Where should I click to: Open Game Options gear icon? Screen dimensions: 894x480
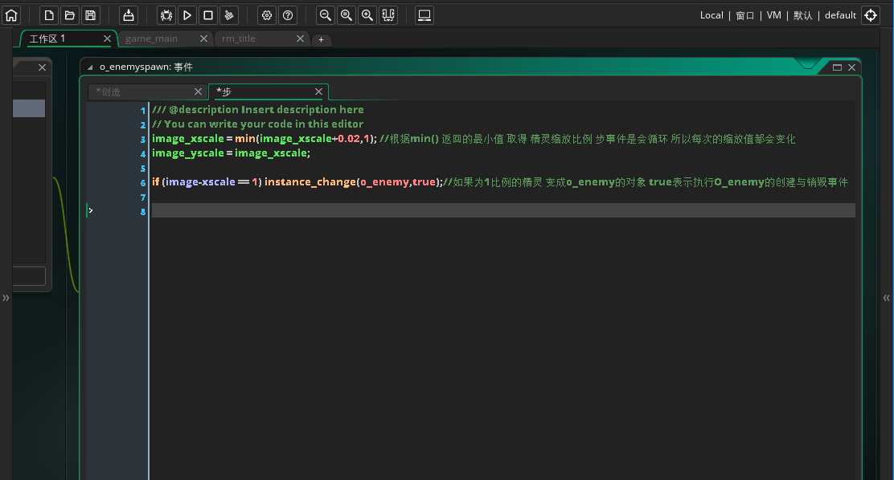(267, 15)
